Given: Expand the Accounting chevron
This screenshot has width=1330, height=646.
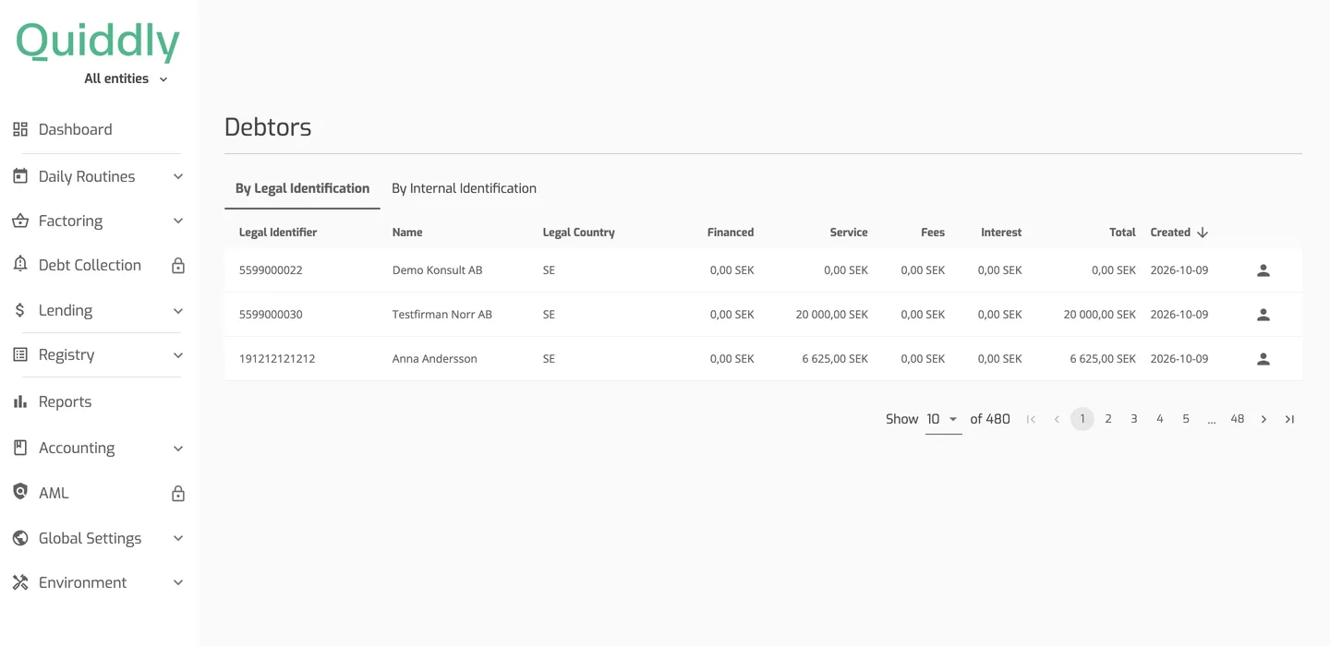Looking at the screenshot, I should (x=178, y=448).
